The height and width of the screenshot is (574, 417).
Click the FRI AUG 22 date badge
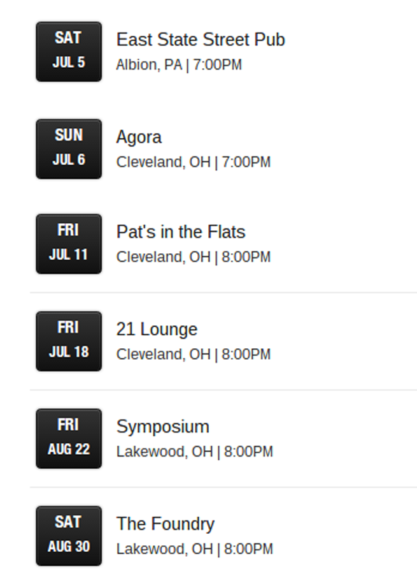pyautogui.click(x=69, y=438)
